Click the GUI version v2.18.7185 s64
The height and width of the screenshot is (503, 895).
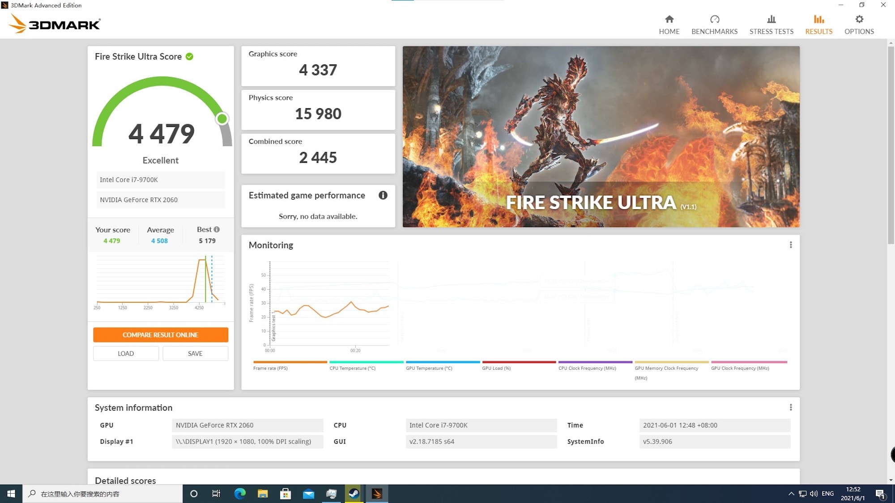(x=481, y=441)
